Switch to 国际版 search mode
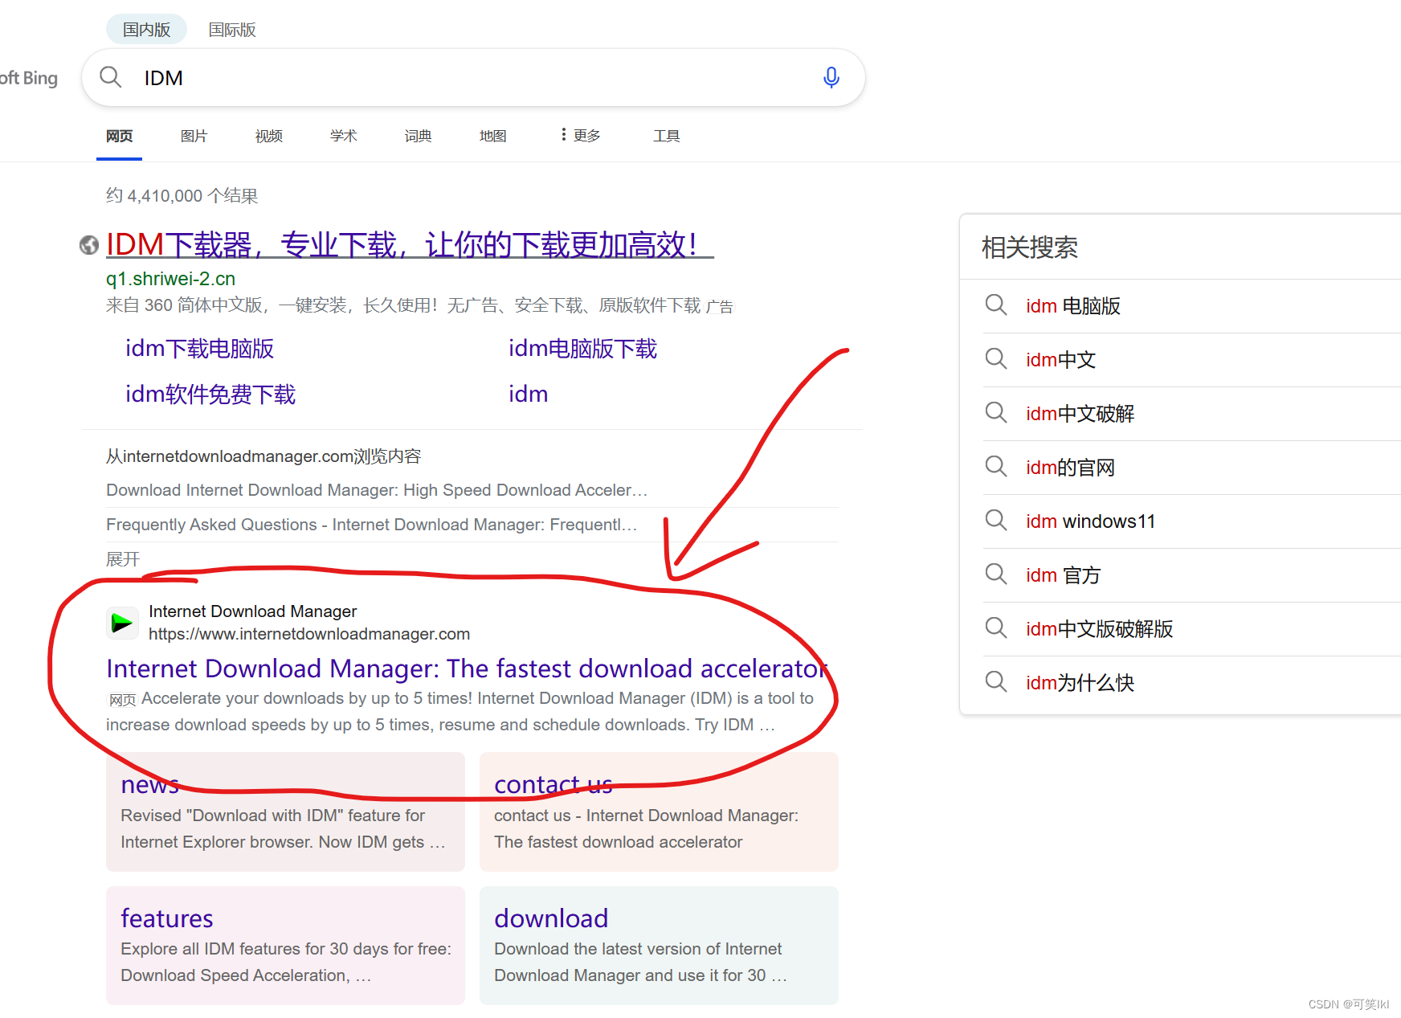The width and height of the screenshot is (1401, 1018). coord(232,30)
